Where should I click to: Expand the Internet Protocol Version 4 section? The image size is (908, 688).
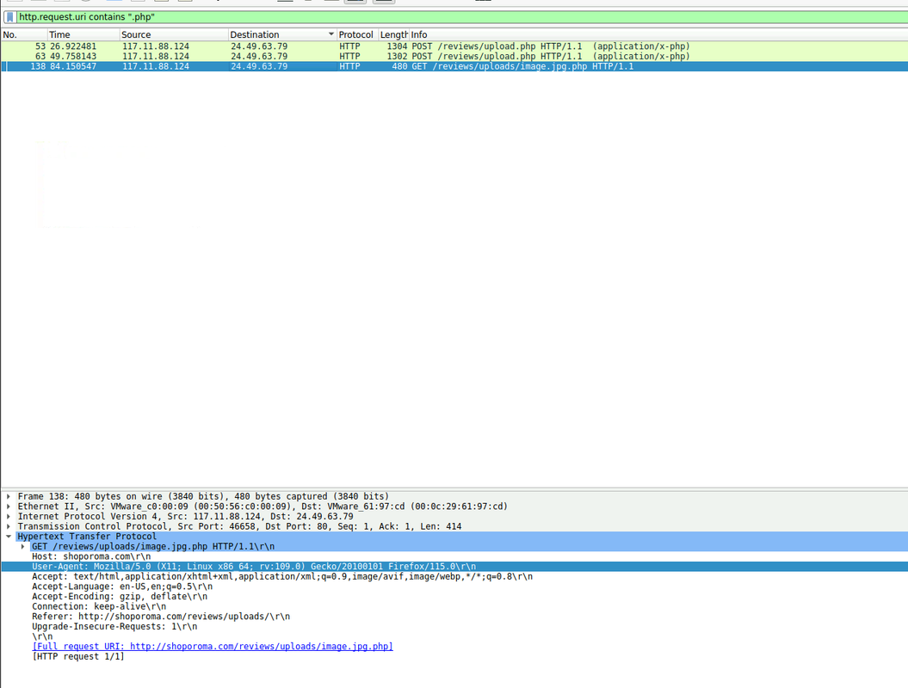[9, 516]
